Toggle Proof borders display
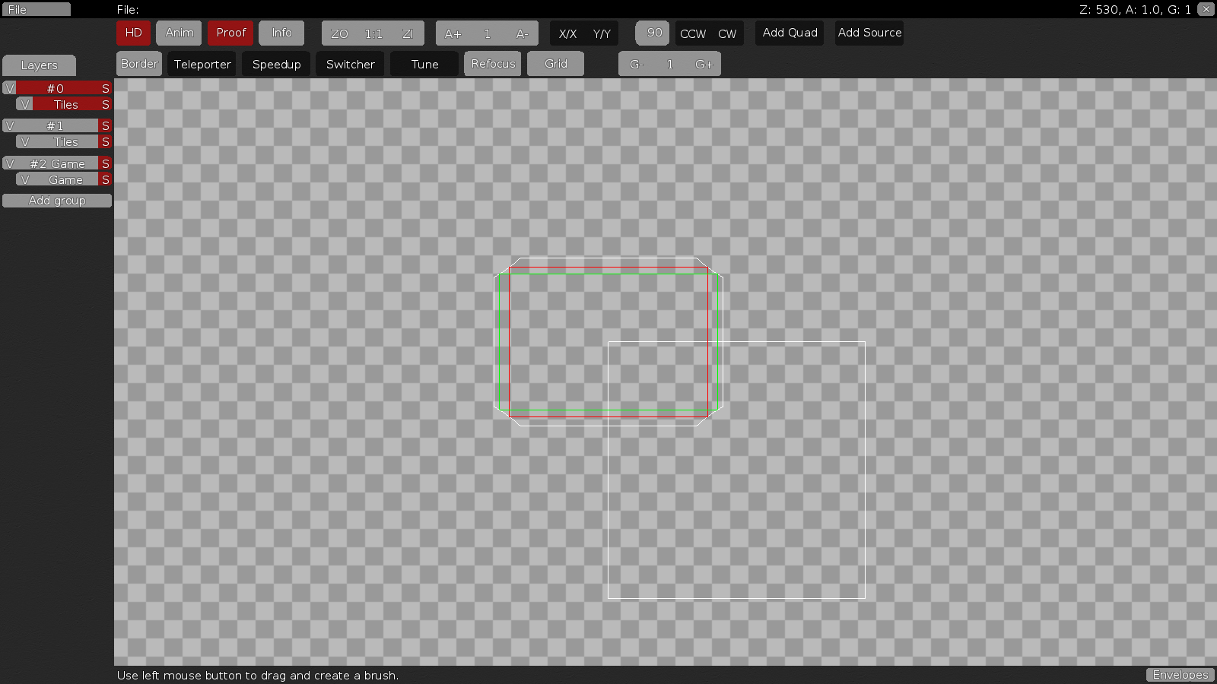Screen dimensions: 1217x684 pyautogui.click(x=230, y=33)
